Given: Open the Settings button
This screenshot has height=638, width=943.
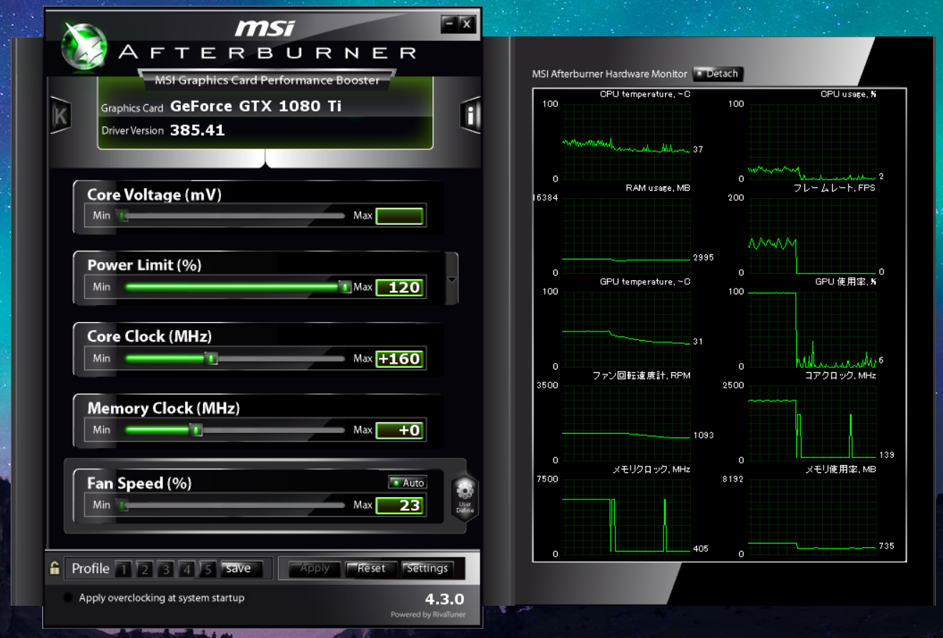Looking at the screenshot, I should 427,569.
